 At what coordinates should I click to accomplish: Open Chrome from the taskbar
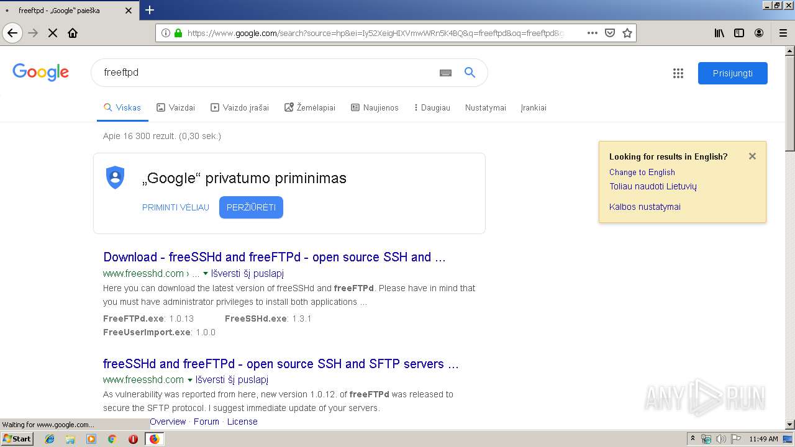(112, 439)
